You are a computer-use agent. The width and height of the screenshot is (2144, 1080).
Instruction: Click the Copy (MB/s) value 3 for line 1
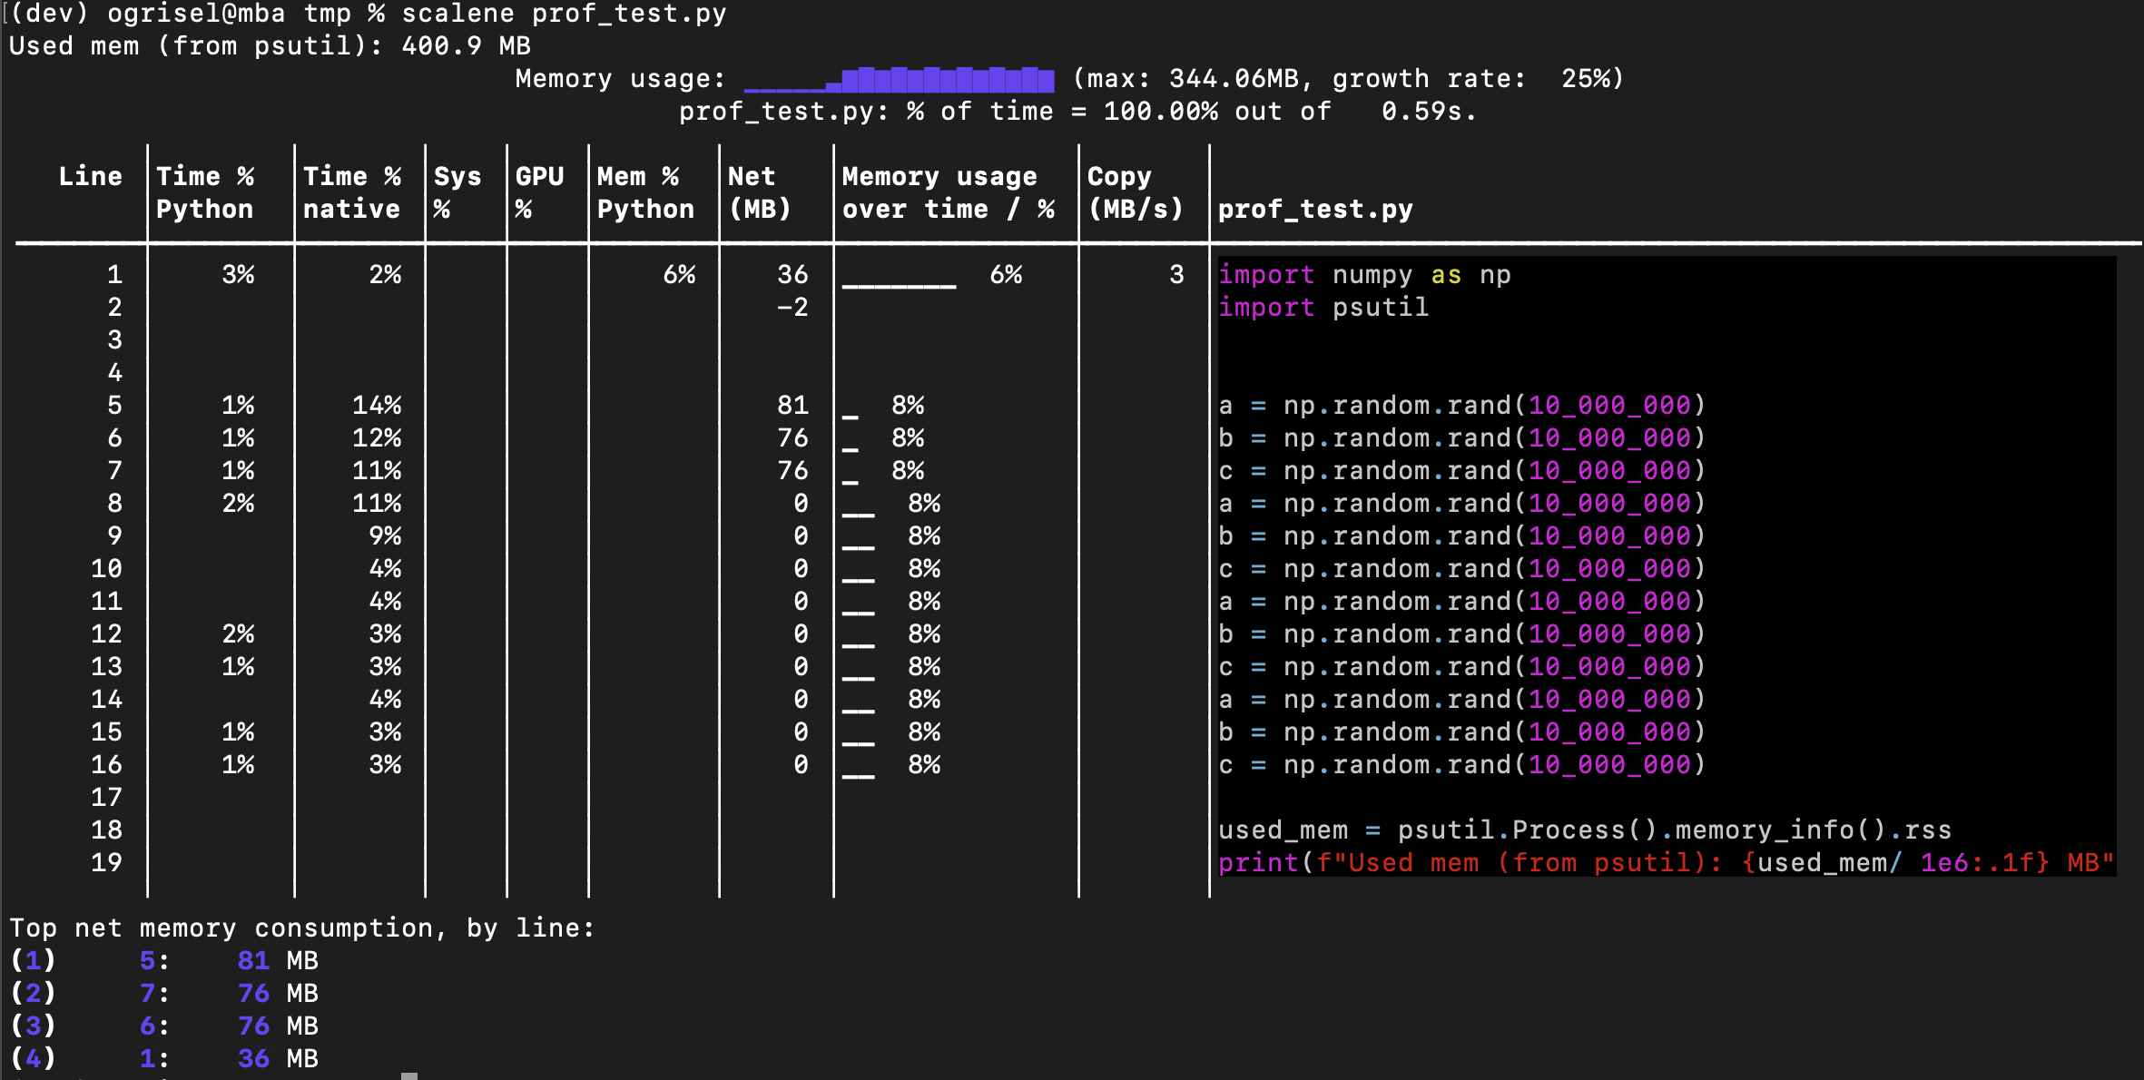[1175, 275]
